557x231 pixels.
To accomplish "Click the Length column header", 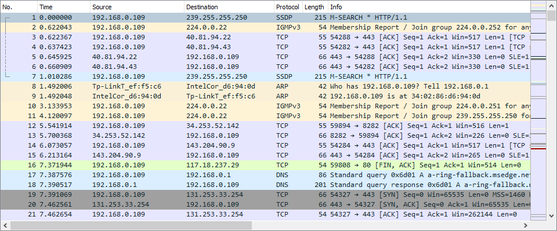I will point(315,7).
